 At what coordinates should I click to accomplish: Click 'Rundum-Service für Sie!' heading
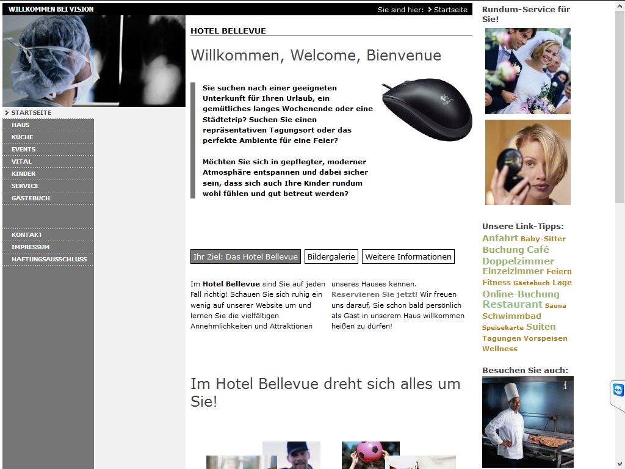(x=526, y=14)
